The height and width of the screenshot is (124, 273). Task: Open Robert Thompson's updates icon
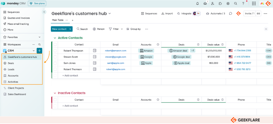pyautogui.click(x=95, y=51)
